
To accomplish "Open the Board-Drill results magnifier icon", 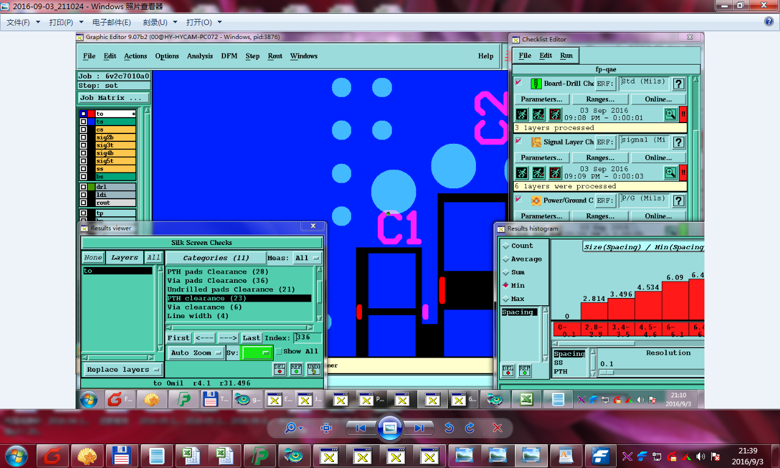I will pyautogui.click(x=670, y=114).
